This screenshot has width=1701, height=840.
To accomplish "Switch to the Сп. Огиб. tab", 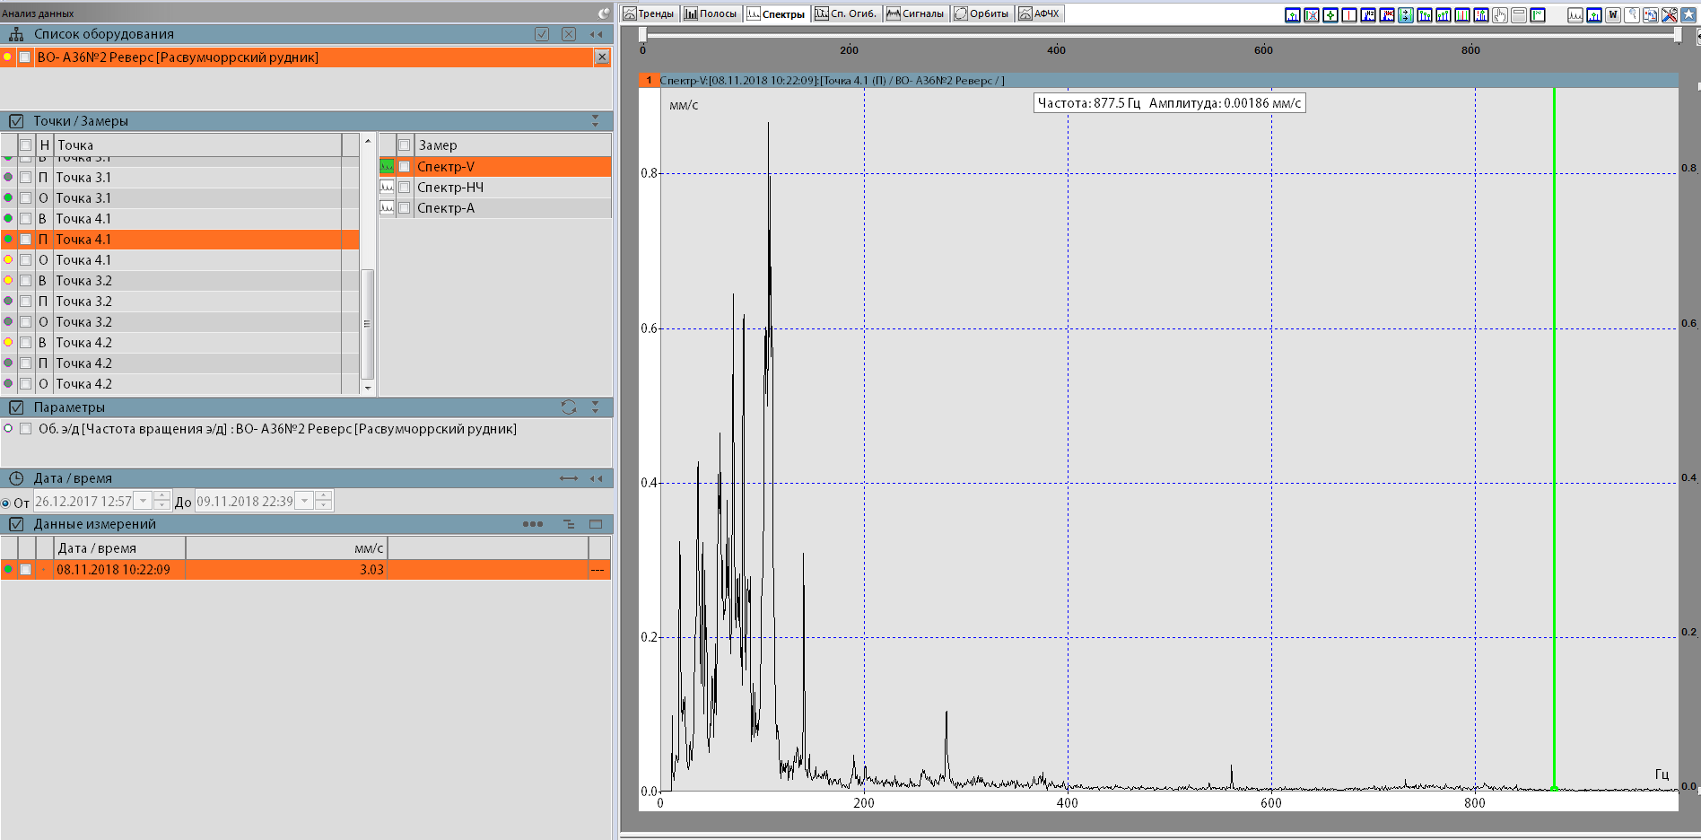I will (x=845, y=13).
